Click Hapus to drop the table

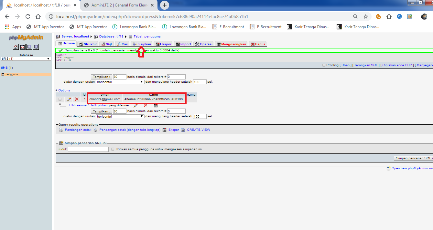(257, 44)
